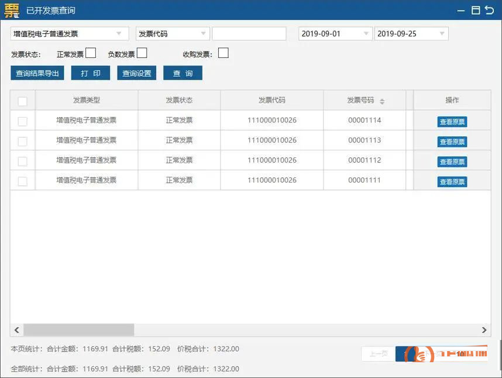Screen dimensions: 502x378
Task: Click the return arrow icon in title bar
Action: [x=490, y=11]
